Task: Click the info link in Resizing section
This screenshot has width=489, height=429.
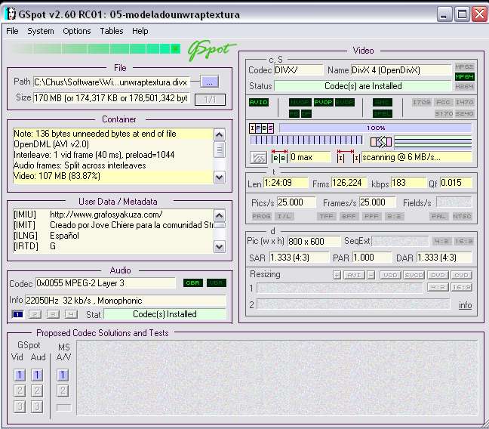Action: (x=465, y=305)
